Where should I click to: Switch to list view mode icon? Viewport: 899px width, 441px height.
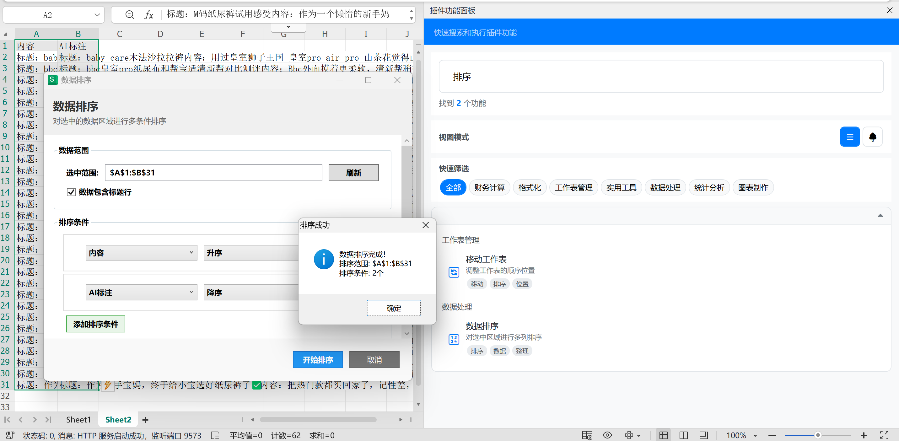[x=849, y=137]
